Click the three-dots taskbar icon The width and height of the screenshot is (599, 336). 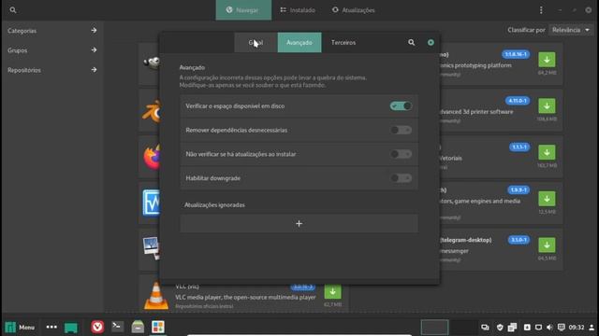(51, 327)
